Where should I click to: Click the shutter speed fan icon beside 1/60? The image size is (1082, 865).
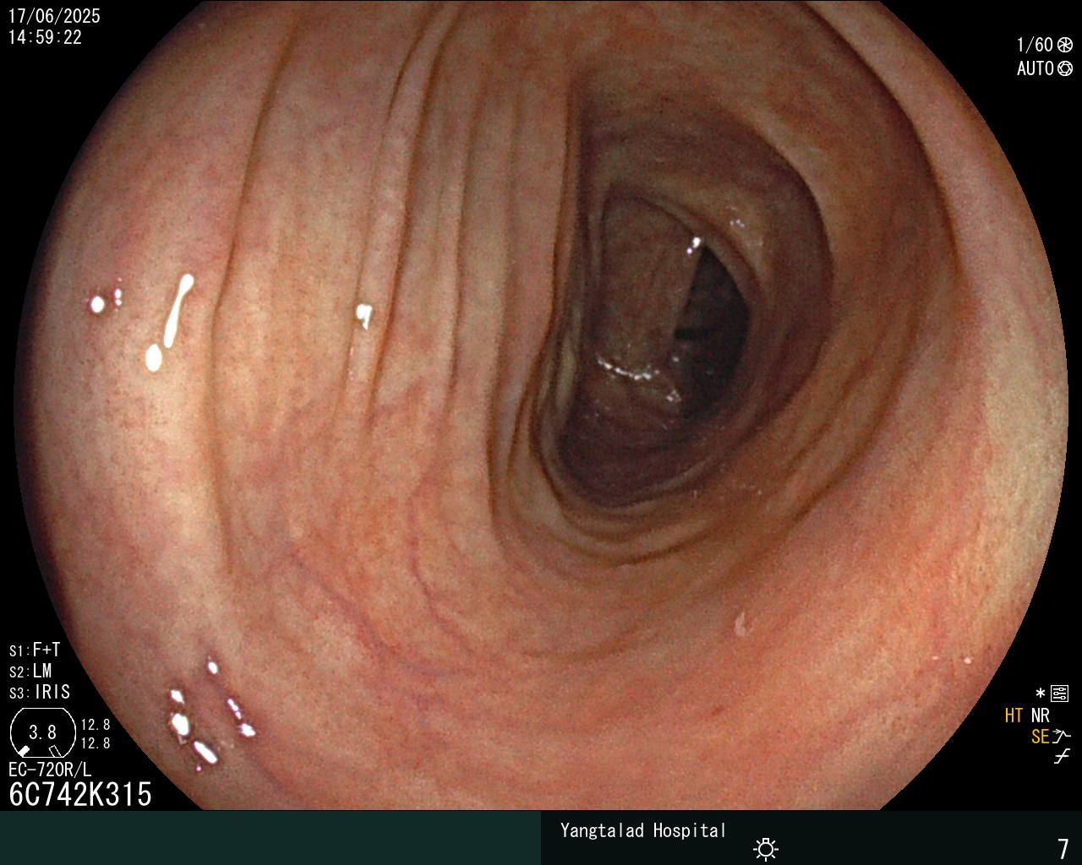[1065, 45]
